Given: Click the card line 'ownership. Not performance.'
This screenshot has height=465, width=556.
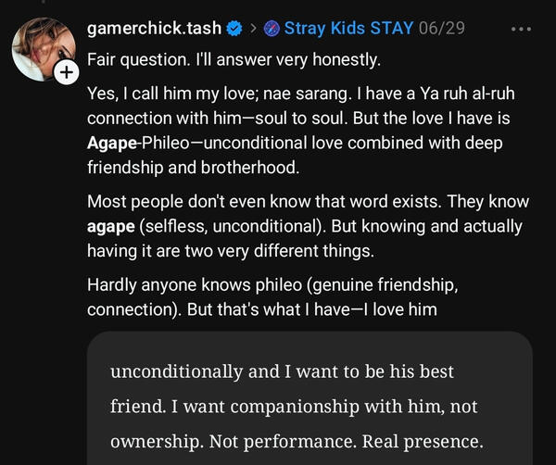Looking at the screenshot, I should (x=297, y=442).
